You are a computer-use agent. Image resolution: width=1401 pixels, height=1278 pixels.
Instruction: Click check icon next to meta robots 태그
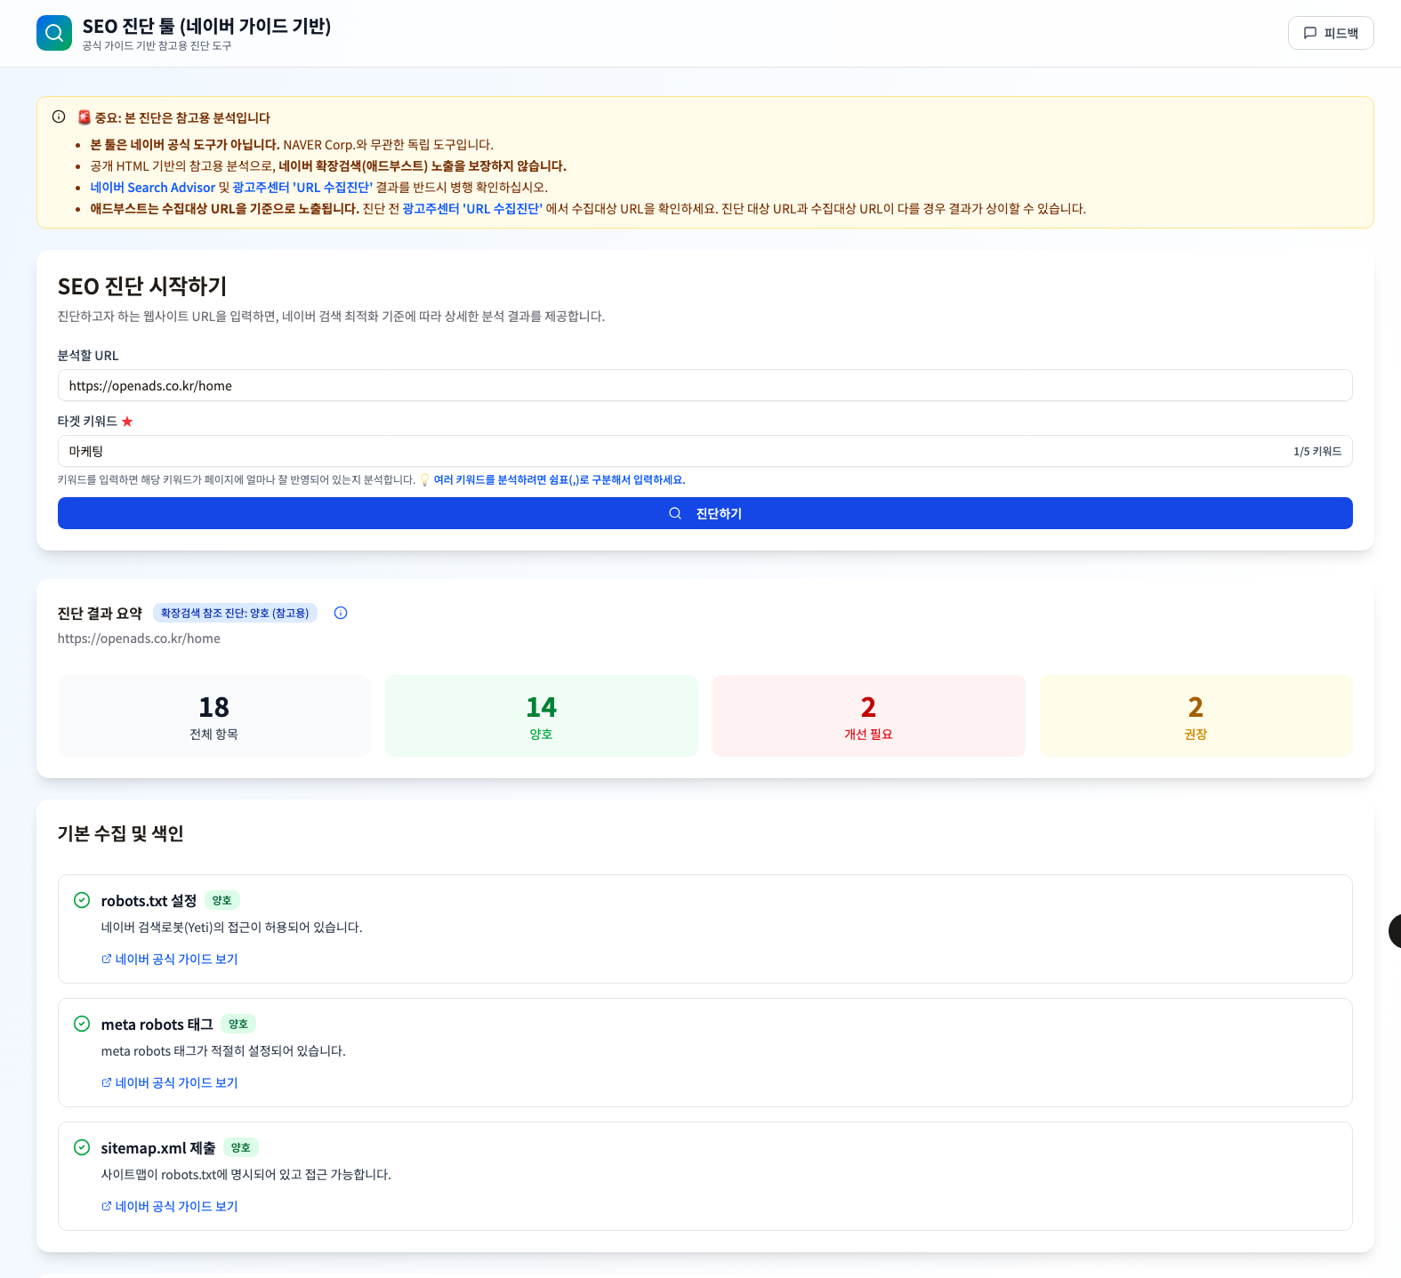pos(82,1024)
